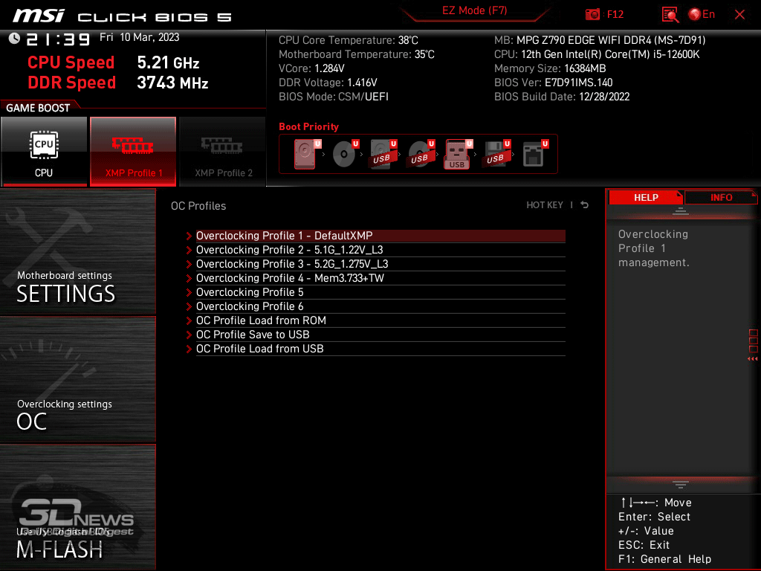
Task: Click the help panel bottom scroll handle
Action: (x=681, y=485)
